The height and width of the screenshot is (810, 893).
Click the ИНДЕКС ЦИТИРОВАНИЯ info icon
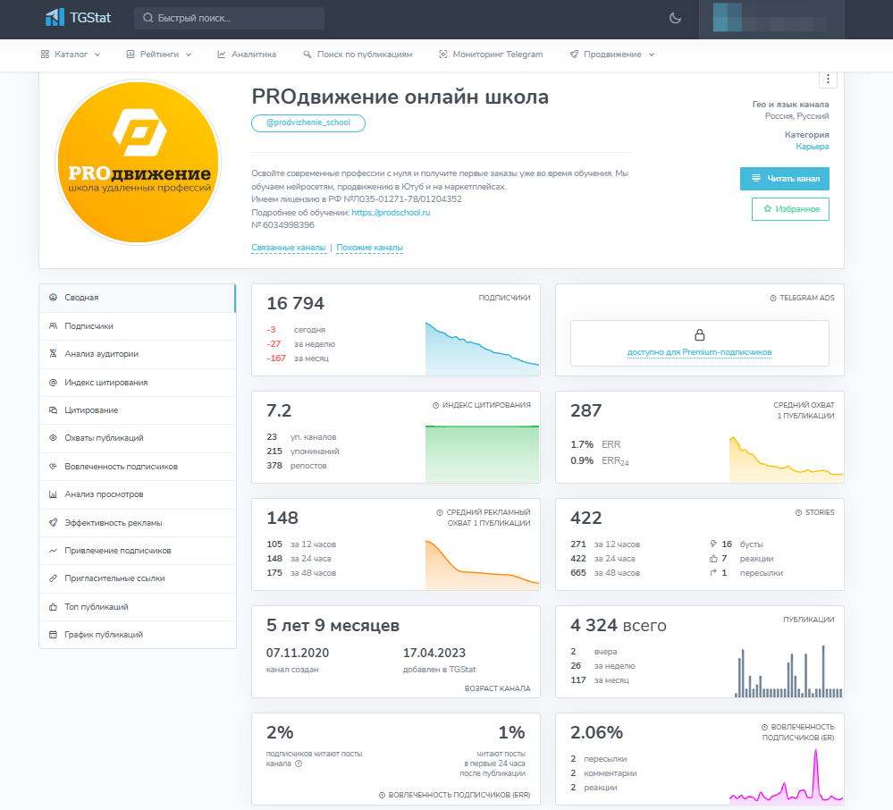435,406
